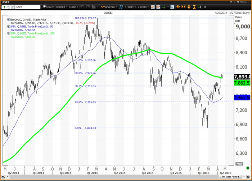Click the Q.NSEI chart title
The width and height of the screenshot is (252, 181).
(x=108, y=13)
